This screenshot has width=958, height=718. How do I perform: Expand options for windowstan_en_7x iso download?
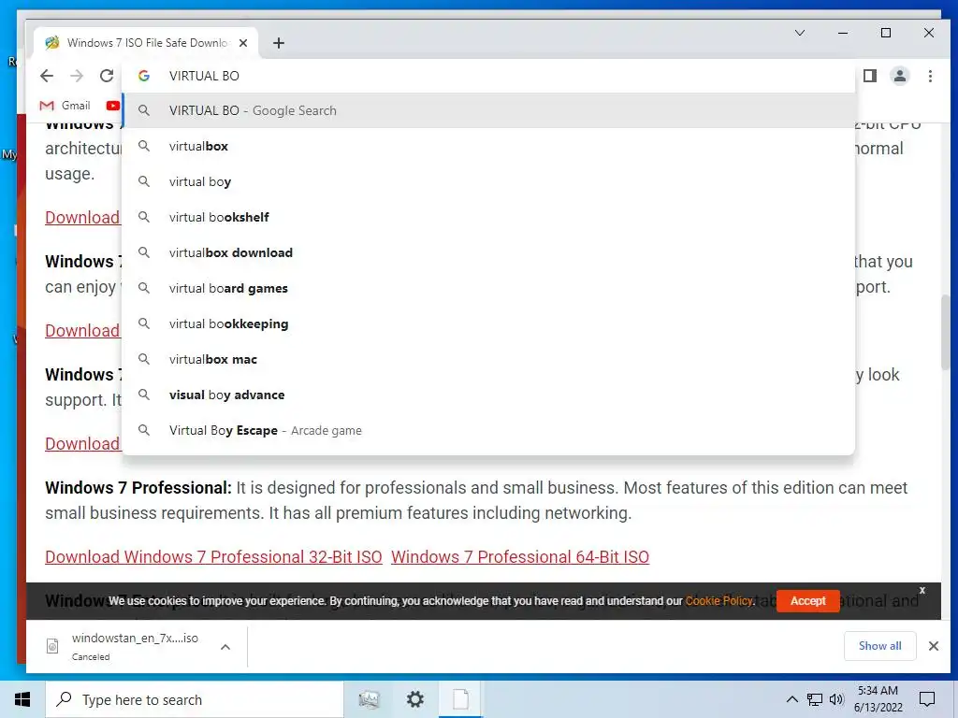point(225,647)
